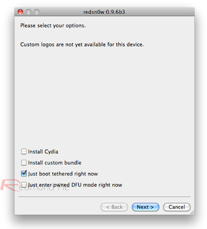
Task: Click the window resize grip corner
Action: point(192,212)
